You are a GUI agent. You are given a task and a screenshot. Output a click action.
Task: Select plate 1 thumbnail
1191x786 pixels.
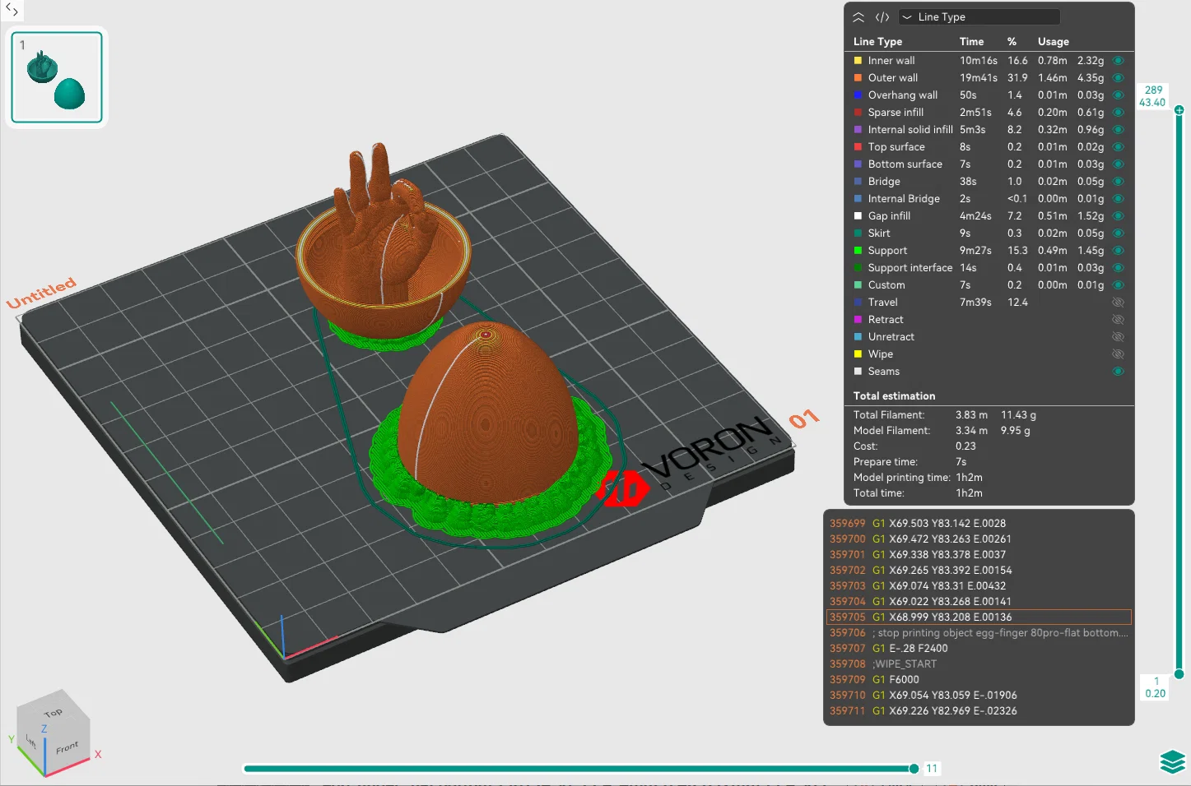click(57, 77)
